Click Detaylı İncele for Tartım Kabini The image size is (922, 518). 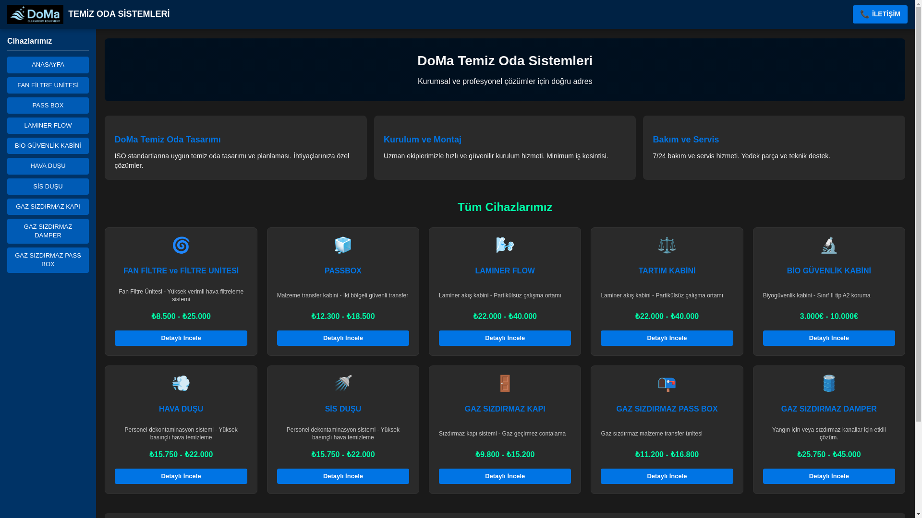click(667, 338)
